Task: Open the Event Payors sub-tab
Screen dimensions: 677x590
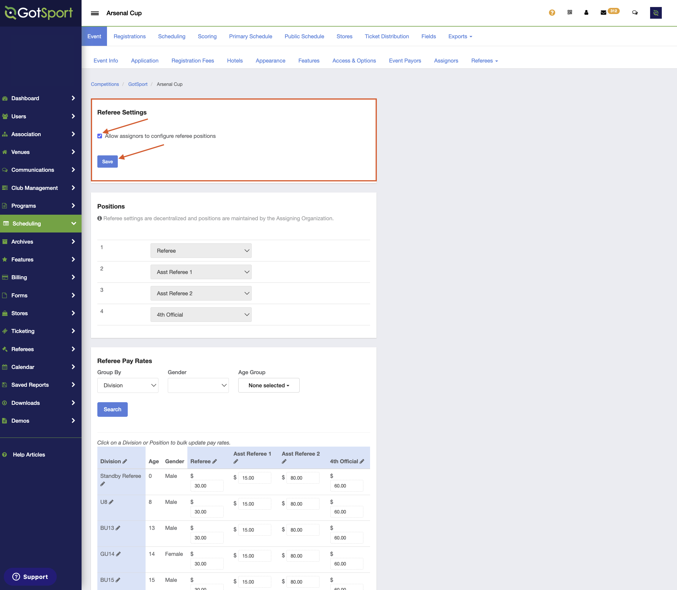Action: [x=405, y=61]
